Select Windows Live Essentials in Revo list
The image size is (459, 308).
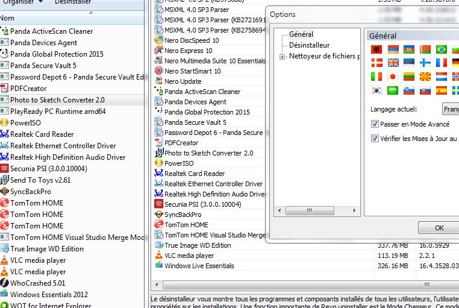coord(199,266)
